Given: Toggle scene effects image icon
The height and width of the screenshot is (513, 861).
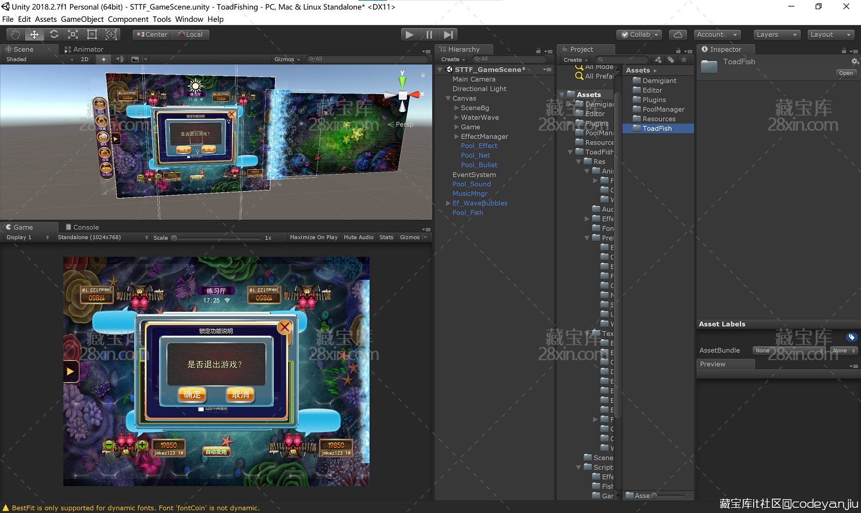Looking at the screenshot, I should click(x=135, y=59).
